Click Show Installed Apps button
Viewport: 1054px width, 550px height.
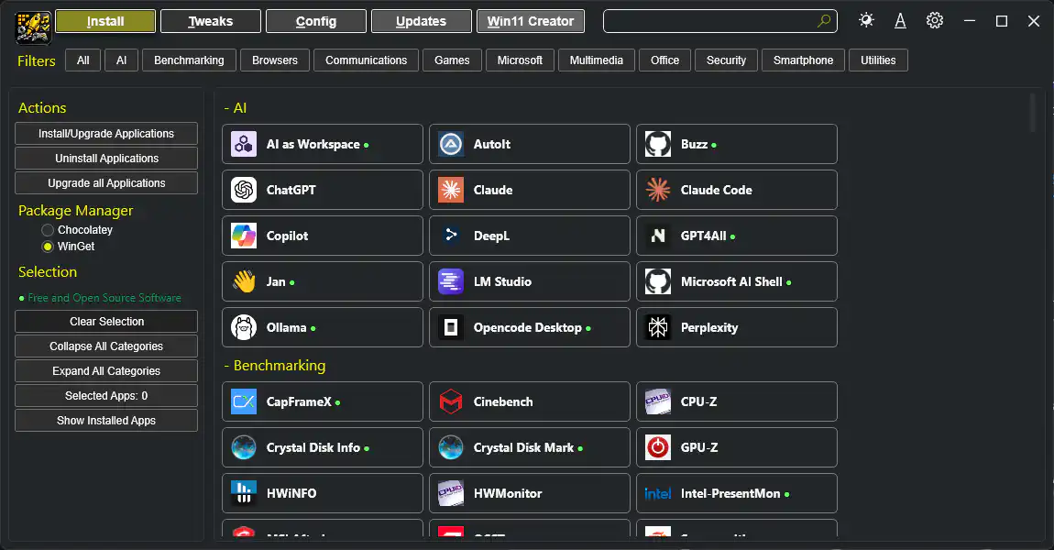click(106, 420)
